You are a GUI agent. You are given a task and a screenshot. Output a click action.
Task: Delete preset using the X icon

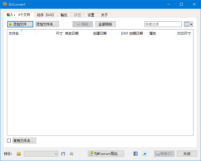tap(71, 154)
